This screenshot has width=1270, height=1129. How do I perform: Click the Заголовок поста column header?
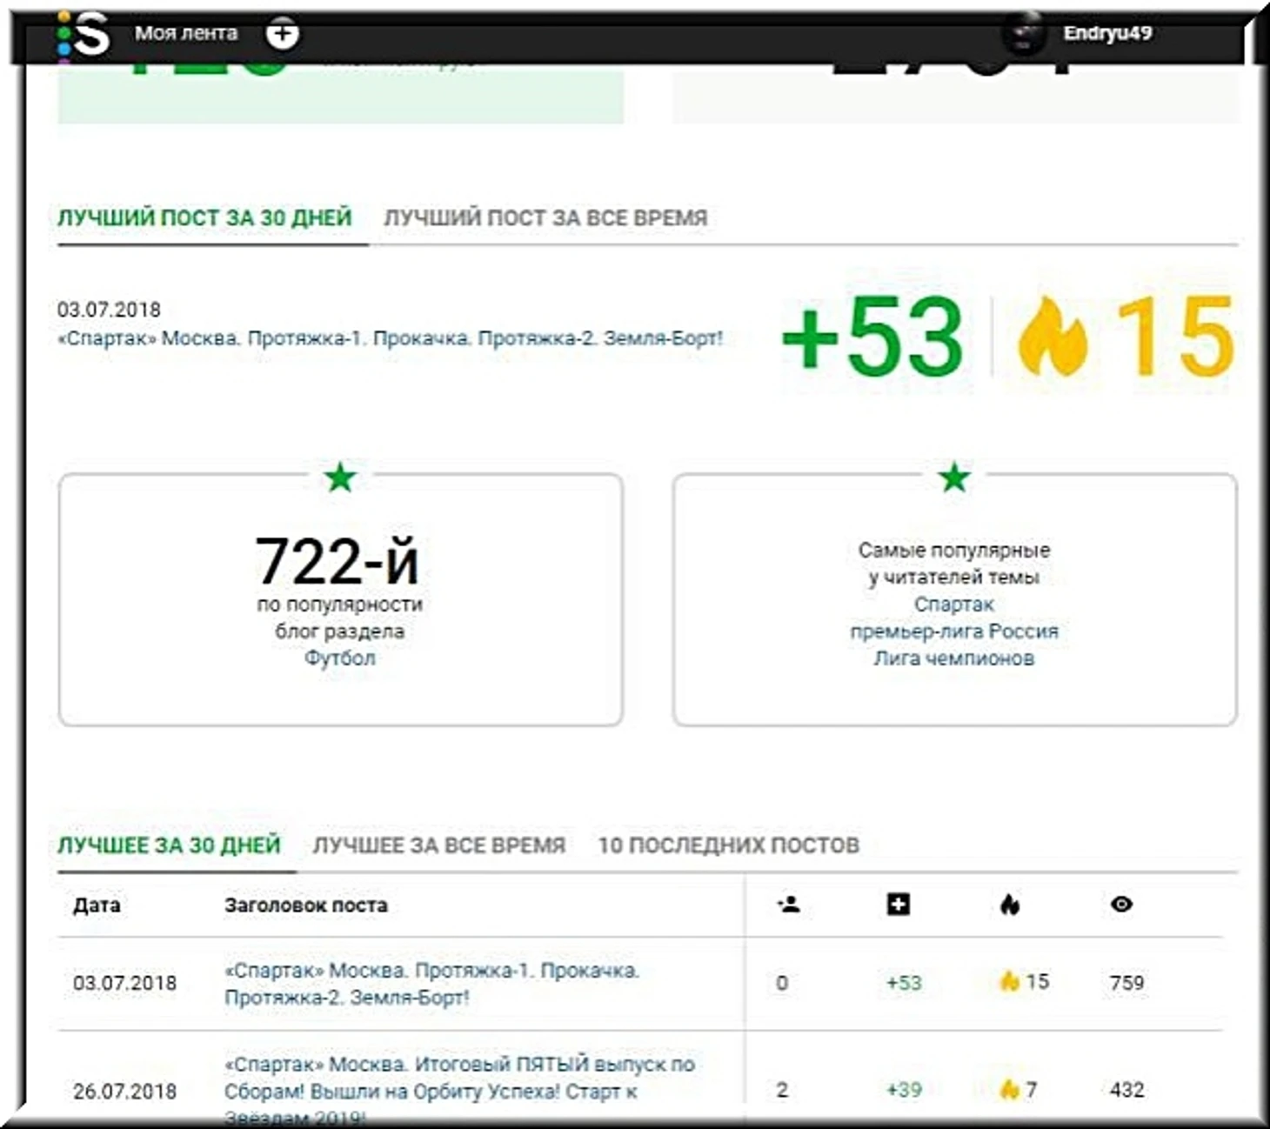305,905
